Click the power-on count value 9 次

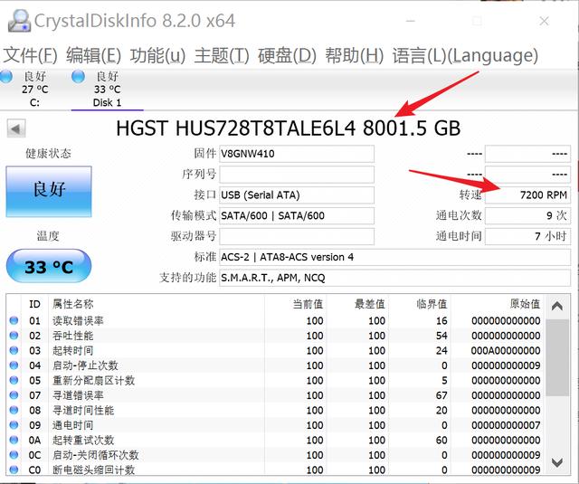tap(527, 215)
